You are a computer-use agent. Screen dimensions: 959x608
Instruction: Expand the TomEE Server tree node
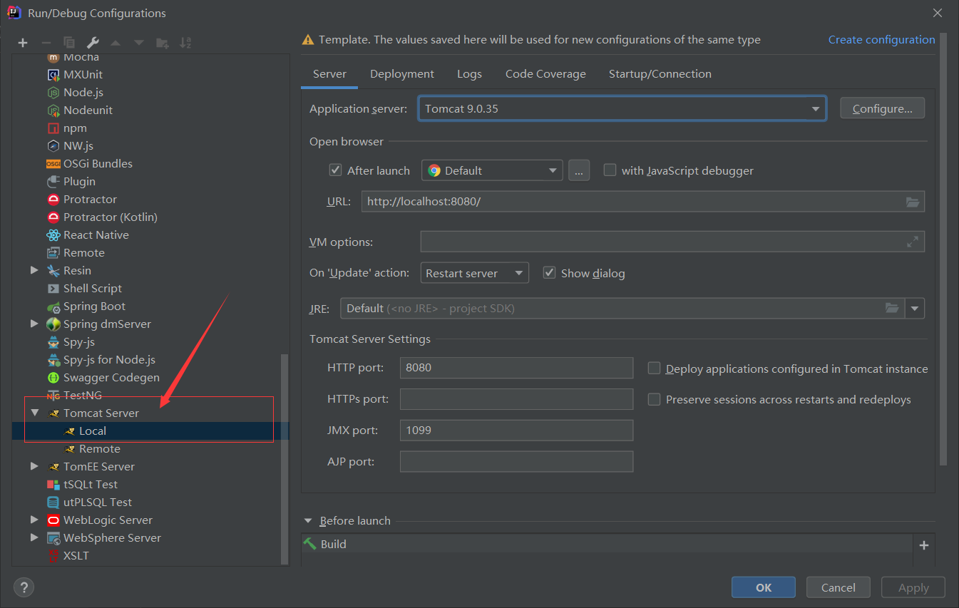coord(34,466)
